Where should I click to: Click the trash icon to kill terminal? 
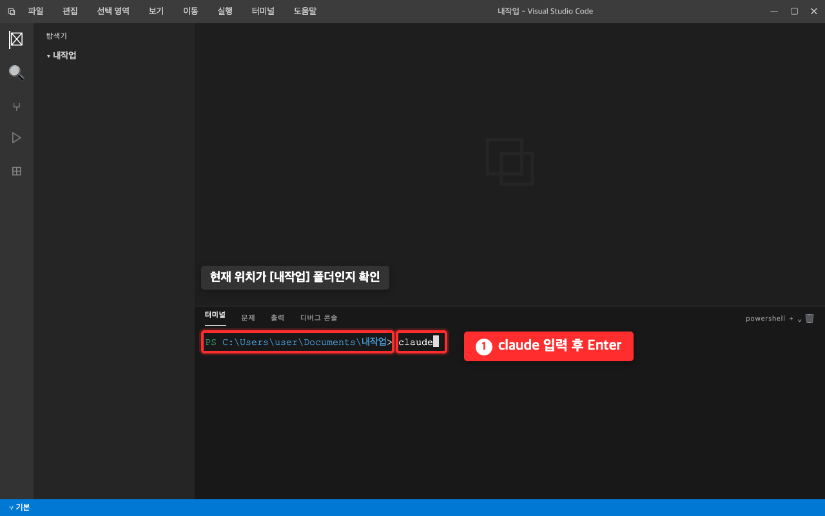pyautogui.click(x=810, y=318)
